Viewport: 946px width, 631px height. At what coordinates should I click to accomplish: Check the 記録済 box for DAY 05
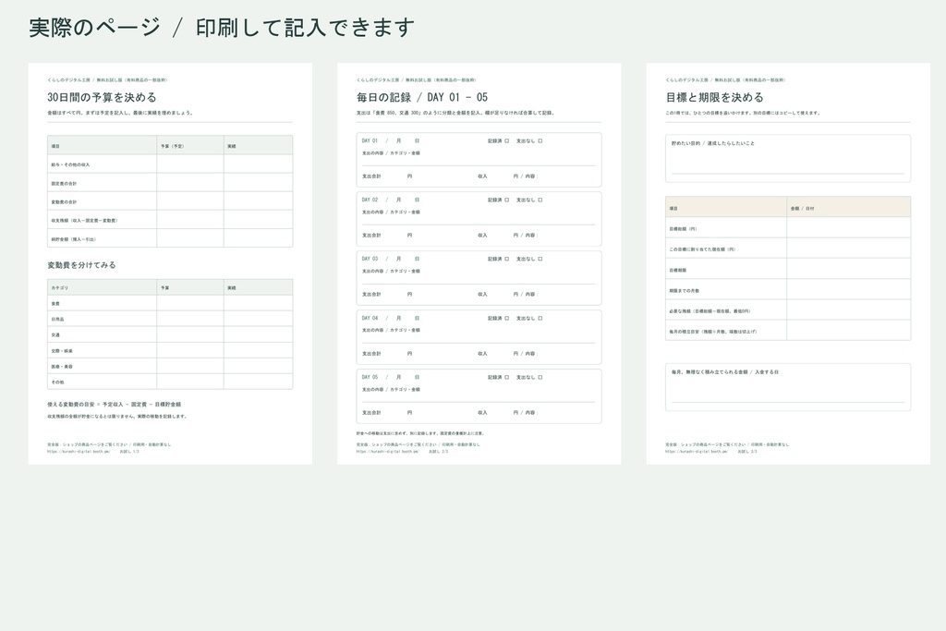pos(507,378)
